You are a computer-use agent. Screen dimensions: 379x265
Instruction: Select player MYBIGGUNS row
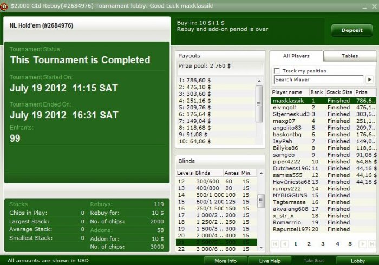coord(323,195)
